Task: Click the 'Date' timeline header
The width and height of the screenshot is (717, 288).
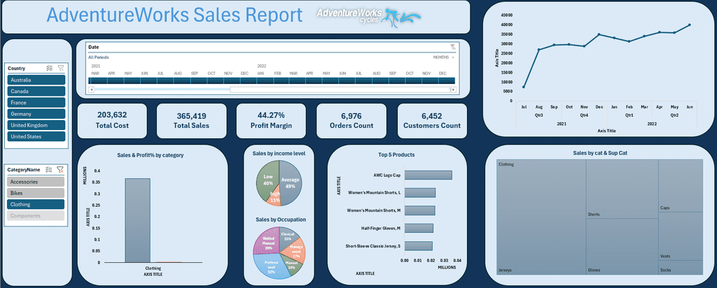Action: pyautogui.click(x=93, y=47)
